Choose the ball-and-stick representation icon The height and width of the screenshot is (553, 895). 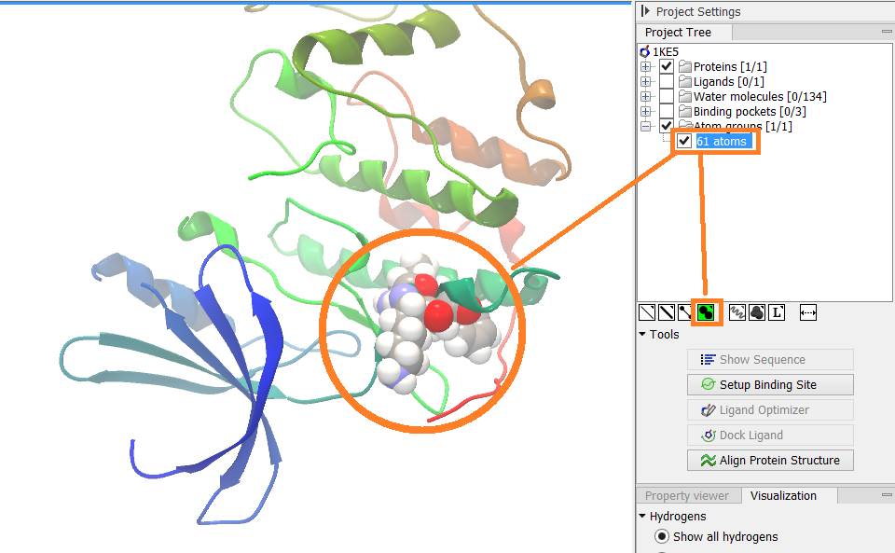coord(683,312)
